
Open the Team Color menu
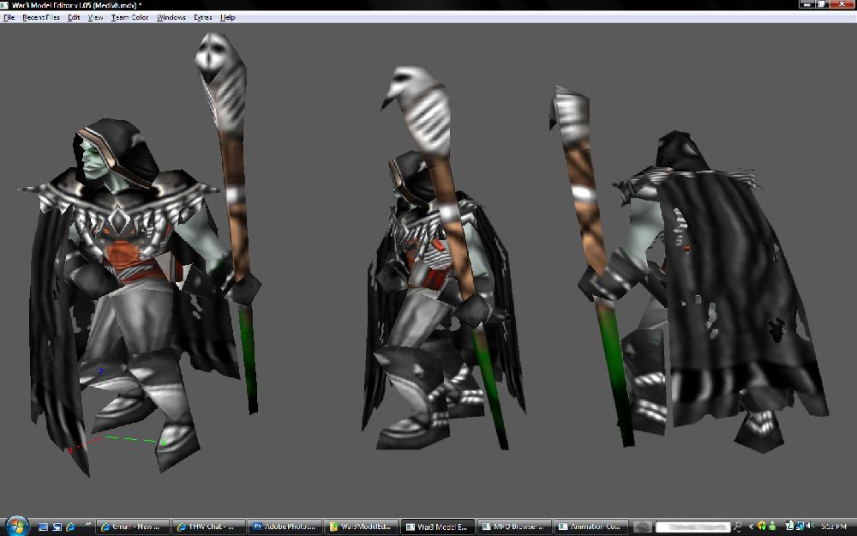point(129,17)
